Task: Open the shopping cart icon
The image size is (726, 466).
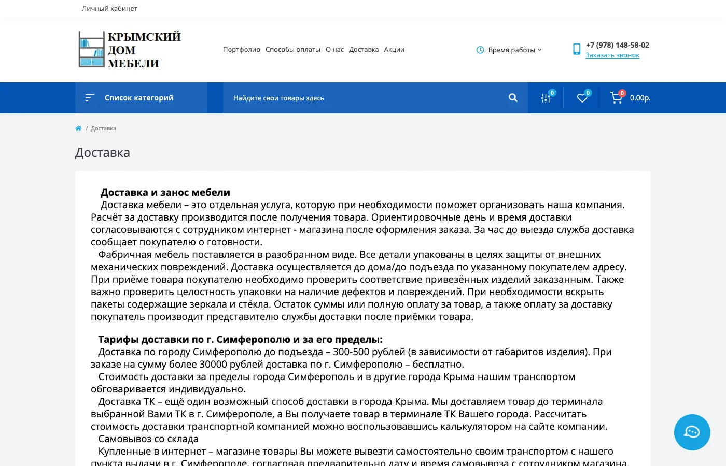Action: (616, 98)
